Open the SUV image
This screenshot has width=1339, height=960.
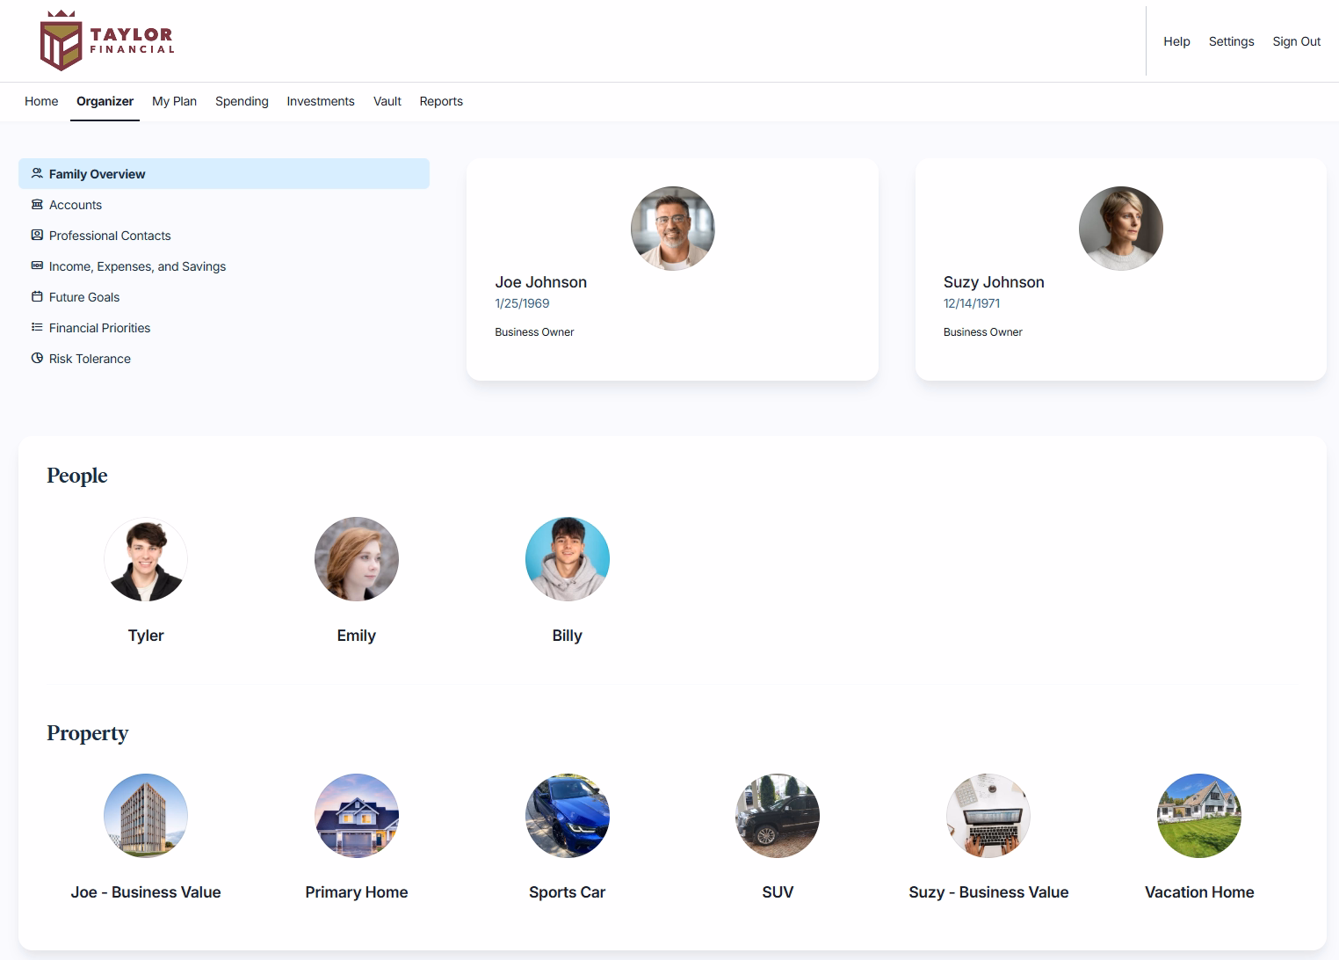[x=778, y=816]
